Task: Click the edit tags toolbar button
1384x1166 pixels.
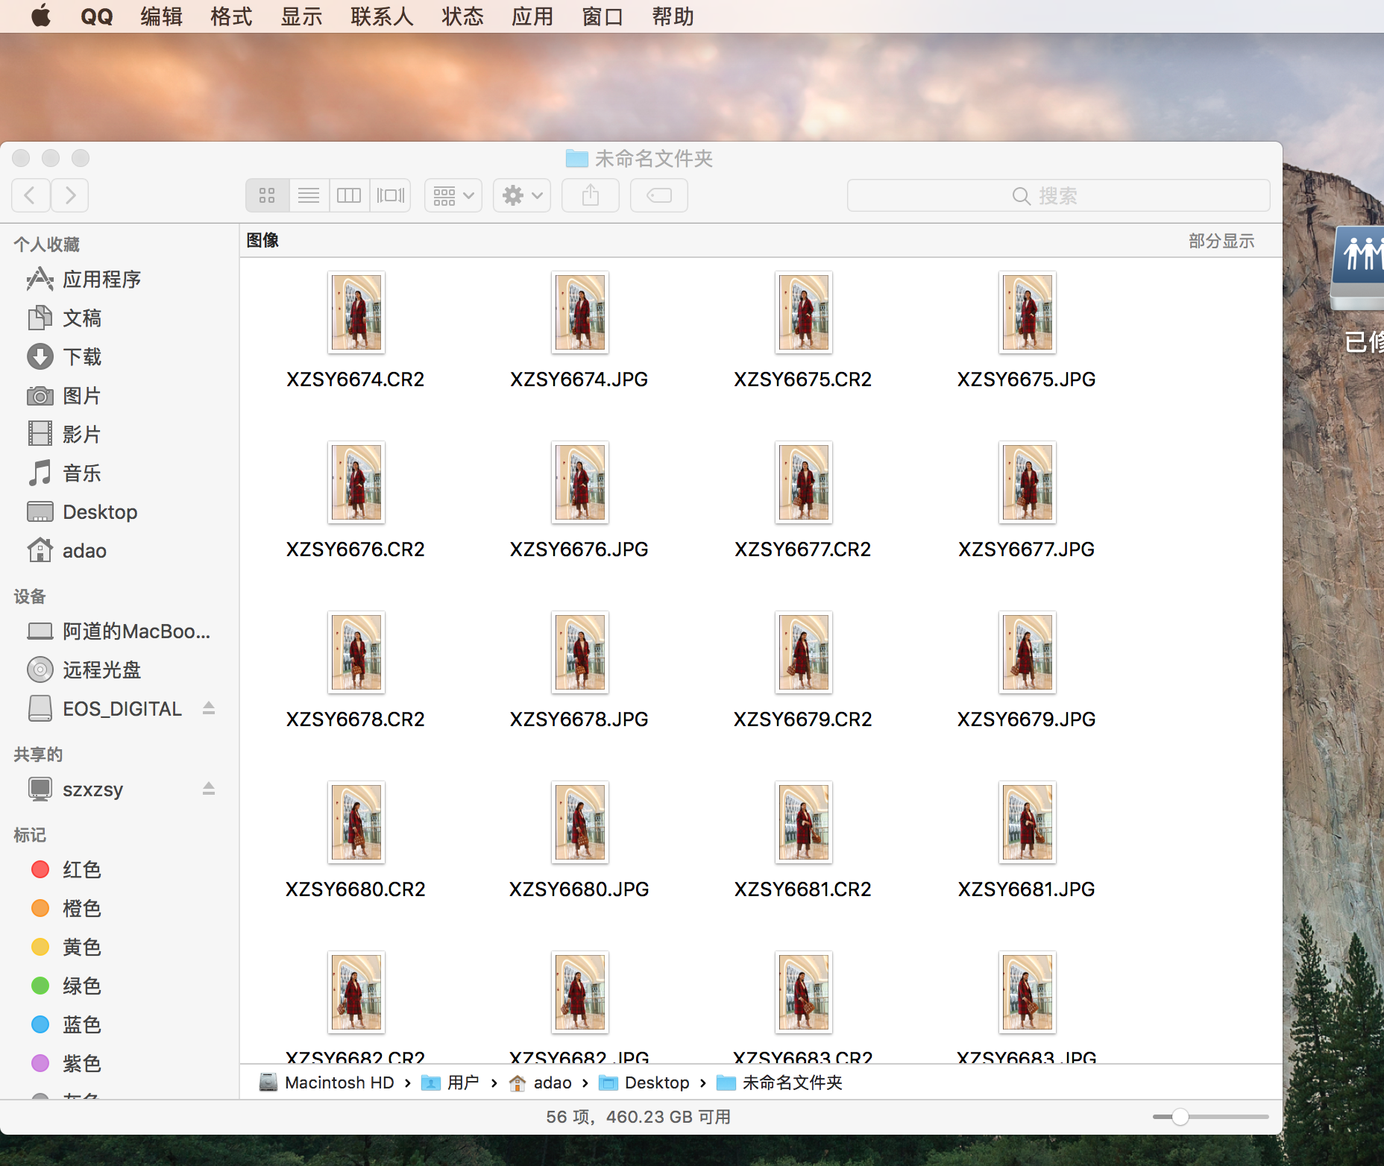Action: click(x=658, y=195)
